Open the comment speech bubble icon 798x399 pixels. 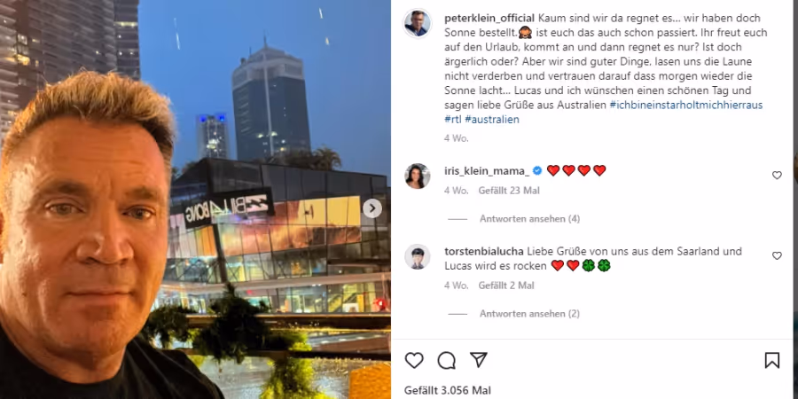pos(446,360)
